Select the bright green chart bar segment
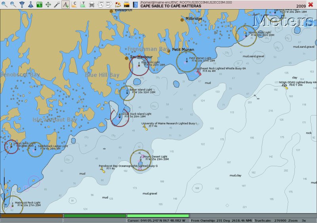 pyautogui.click(x=158, y=216)
